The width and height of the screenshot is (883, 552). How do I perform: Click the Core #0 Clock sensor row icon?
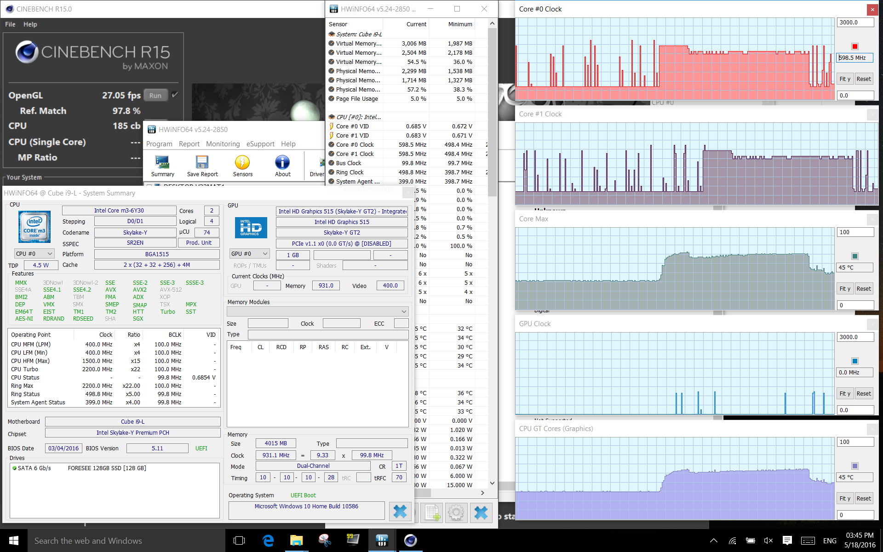tap(331, 145)
